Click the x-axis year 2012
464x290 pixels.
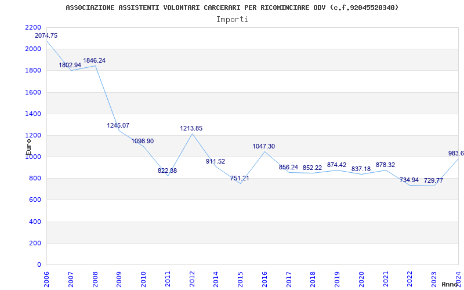click(x=192, y=279)
